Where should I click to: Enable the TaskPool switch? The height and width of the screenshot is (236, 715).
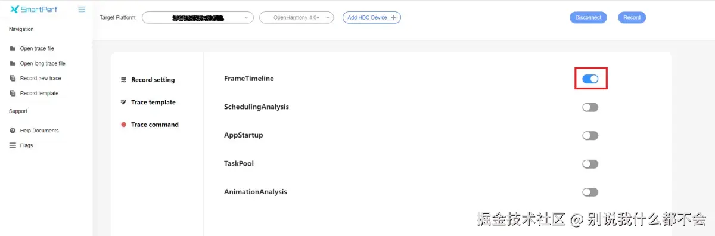[x=590, y=164]
